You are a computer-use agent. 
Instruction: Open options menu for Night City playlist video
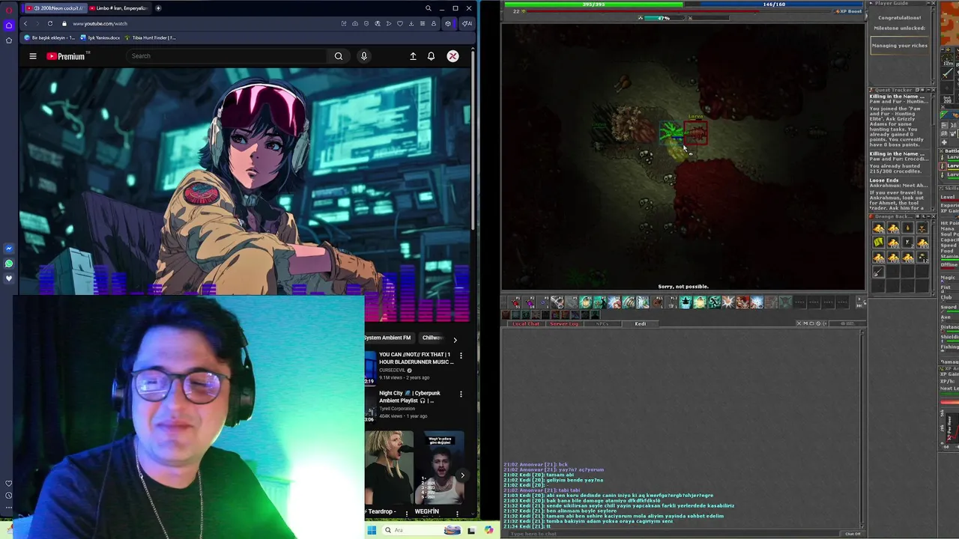coord(461,394)
